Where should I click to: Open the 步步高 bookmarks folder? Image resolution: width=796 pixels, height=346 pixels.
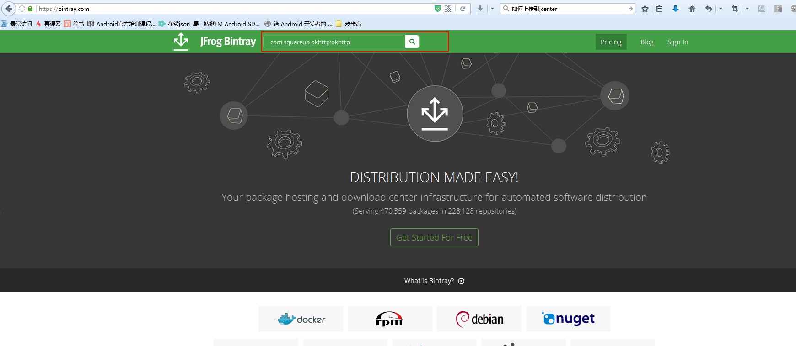[349, 24]
